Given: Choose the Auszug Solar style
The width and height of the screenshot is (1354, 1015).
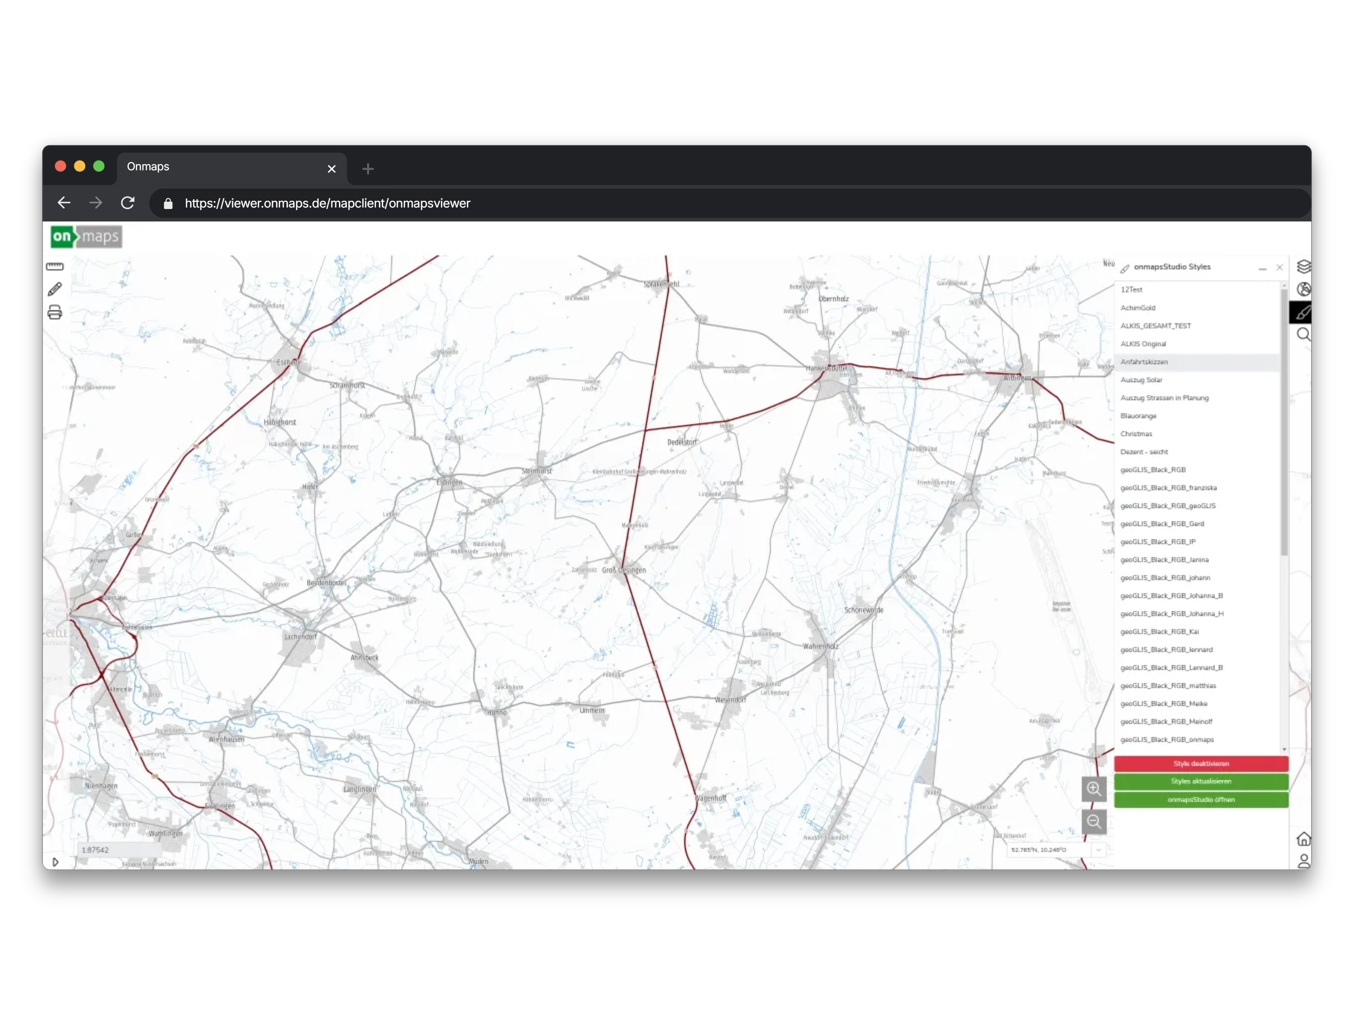Looking at the screenshot, I should (1141, 380).
